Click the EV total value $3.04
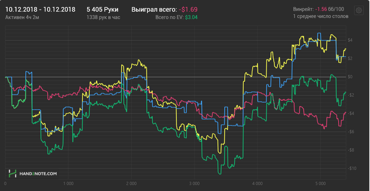This screenshot has width=370, height=191. point(191,17)
